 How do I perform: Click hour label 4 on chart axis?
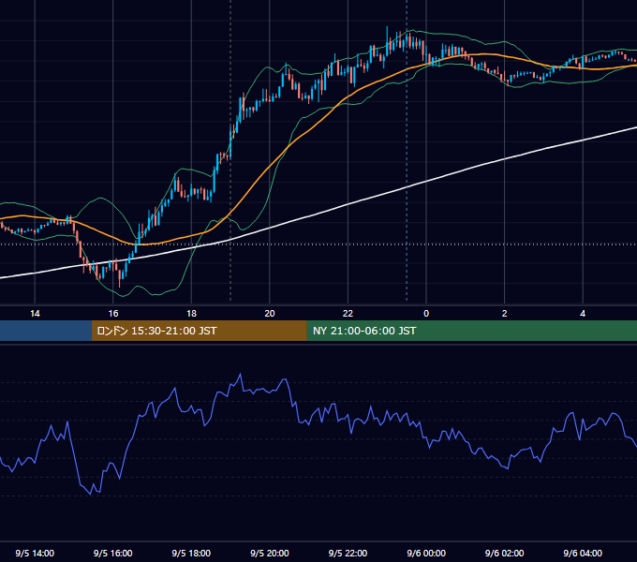[x=583, y=314]
